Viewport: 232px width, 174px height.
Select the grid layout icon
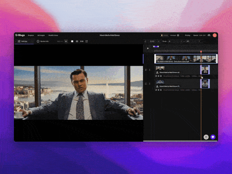pos(87,41)
